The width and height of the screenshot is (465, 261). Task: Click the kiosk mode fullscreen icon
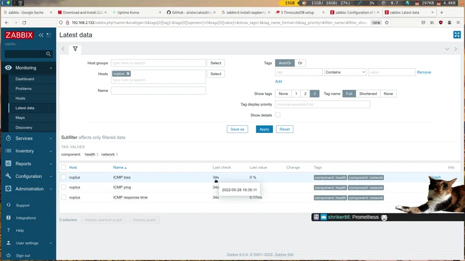457,35
